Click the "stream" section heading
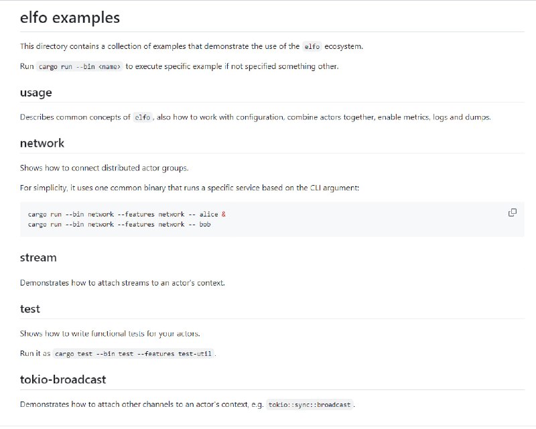The height and width of the screenshot is (429, 536). 38,257
